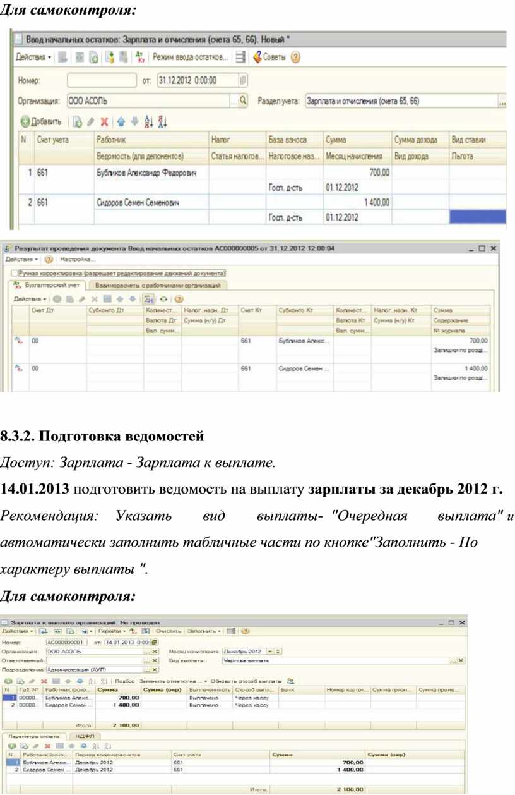
Task: Open the Заполнить dropdown
Action: (x=204, y=631)
